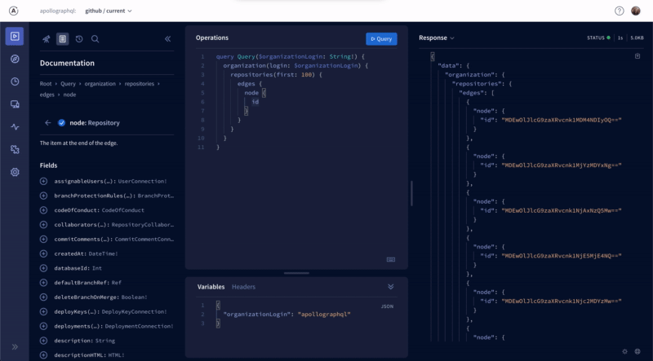Add the descriptionHTML field
653x361 pixels.
click(43, 355)
